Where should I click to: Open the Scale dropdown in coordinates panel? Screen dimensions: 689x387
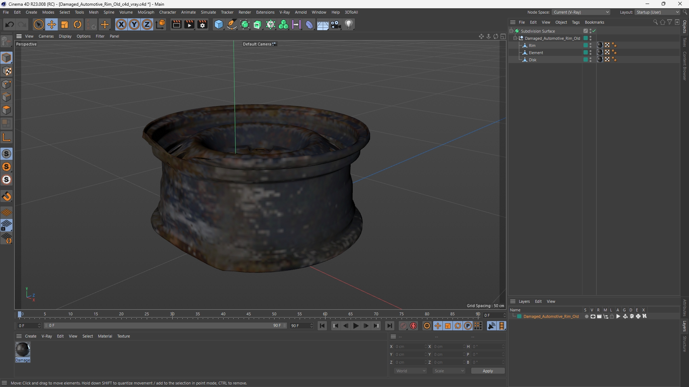click(449, 371)
